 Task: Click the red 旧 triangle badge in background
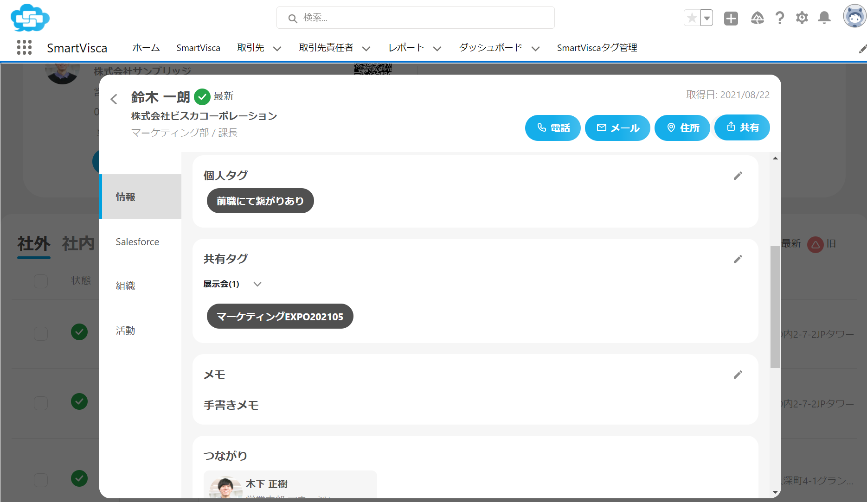[815, 244]
